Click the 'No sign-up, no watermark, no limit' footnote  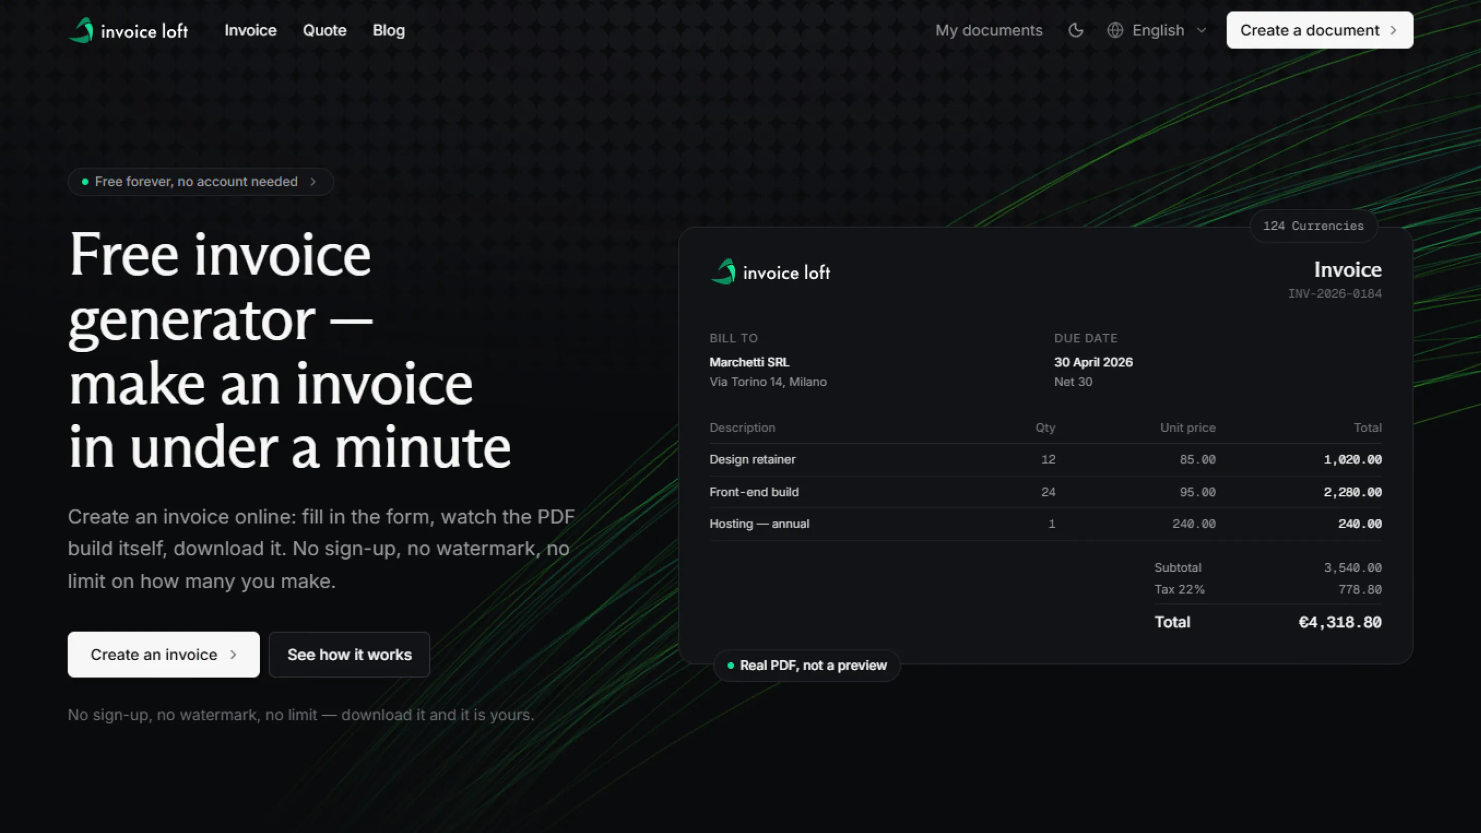[x=301, y=715]
